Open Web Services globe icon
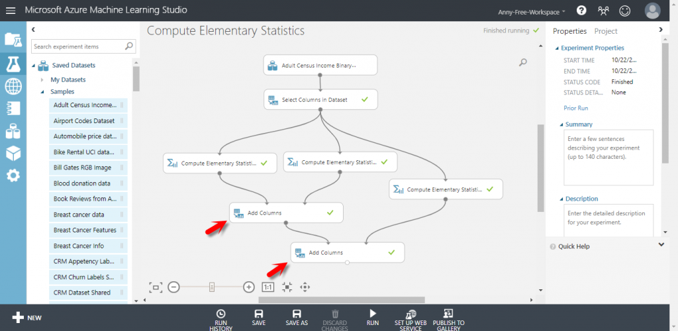Screen dimensions: 678x331 tap(13, 86)
